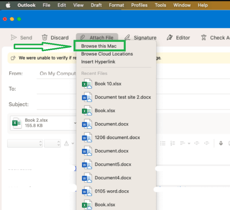Open the View menu
This screenshot has width=230, height=210.
[78, 5]
